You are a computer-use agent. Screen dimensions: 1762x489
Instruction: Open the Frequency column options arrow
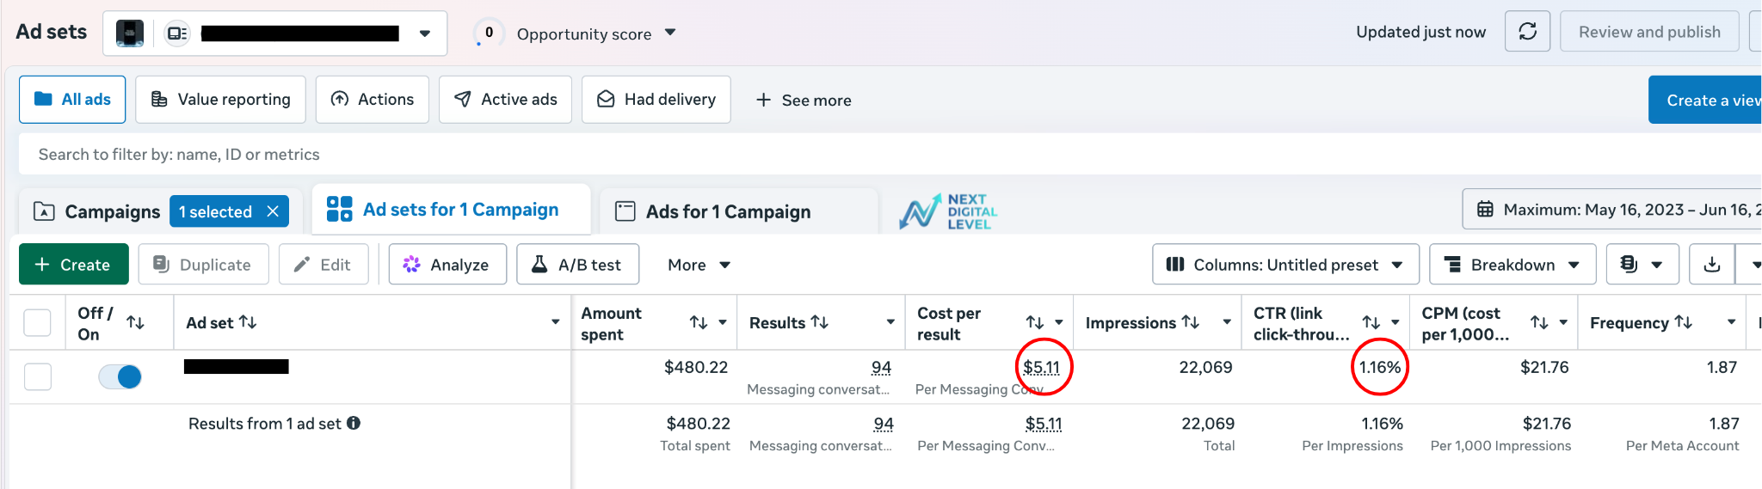click(1731, 322)
